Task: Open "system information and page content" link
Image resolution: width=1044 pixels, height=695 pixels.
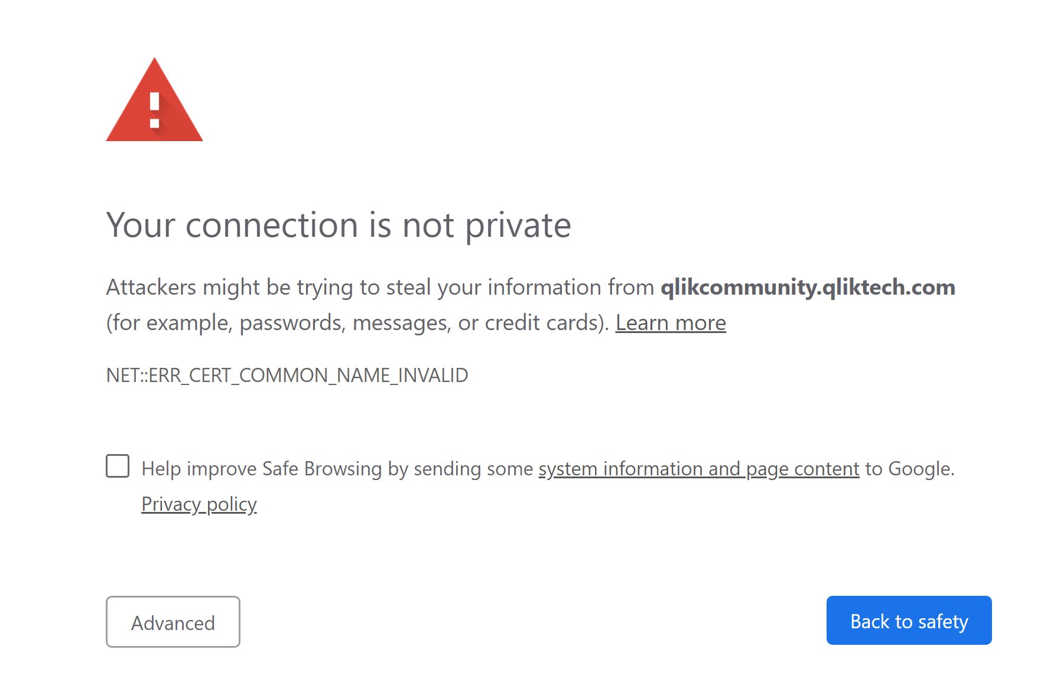Action: pyautogui.click(x=698, y=469)
